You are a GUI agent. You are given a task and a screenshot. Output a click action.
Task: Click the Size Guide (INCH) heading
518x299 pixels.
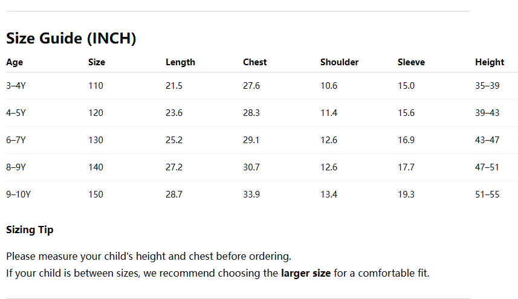[x=71, y=39]
